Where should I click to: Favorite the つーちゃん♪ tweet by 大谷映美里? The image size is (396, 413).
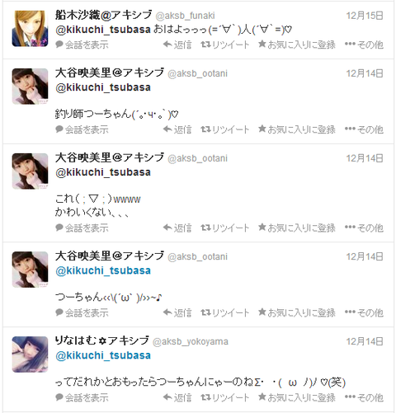pos(297,312)
